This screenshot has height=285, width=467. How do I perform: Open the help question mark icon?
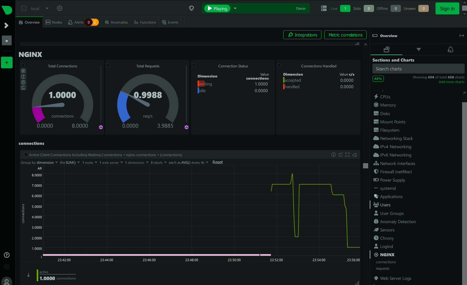tap(7, 255)
